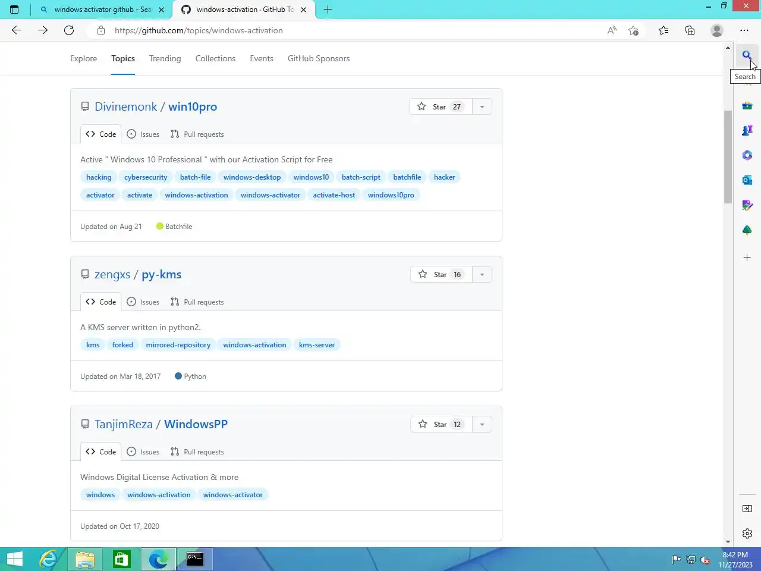Select the windows topic tag in WindowsPP
The image size is (761, 571).
pyautogui.click(x=100, y=495)
